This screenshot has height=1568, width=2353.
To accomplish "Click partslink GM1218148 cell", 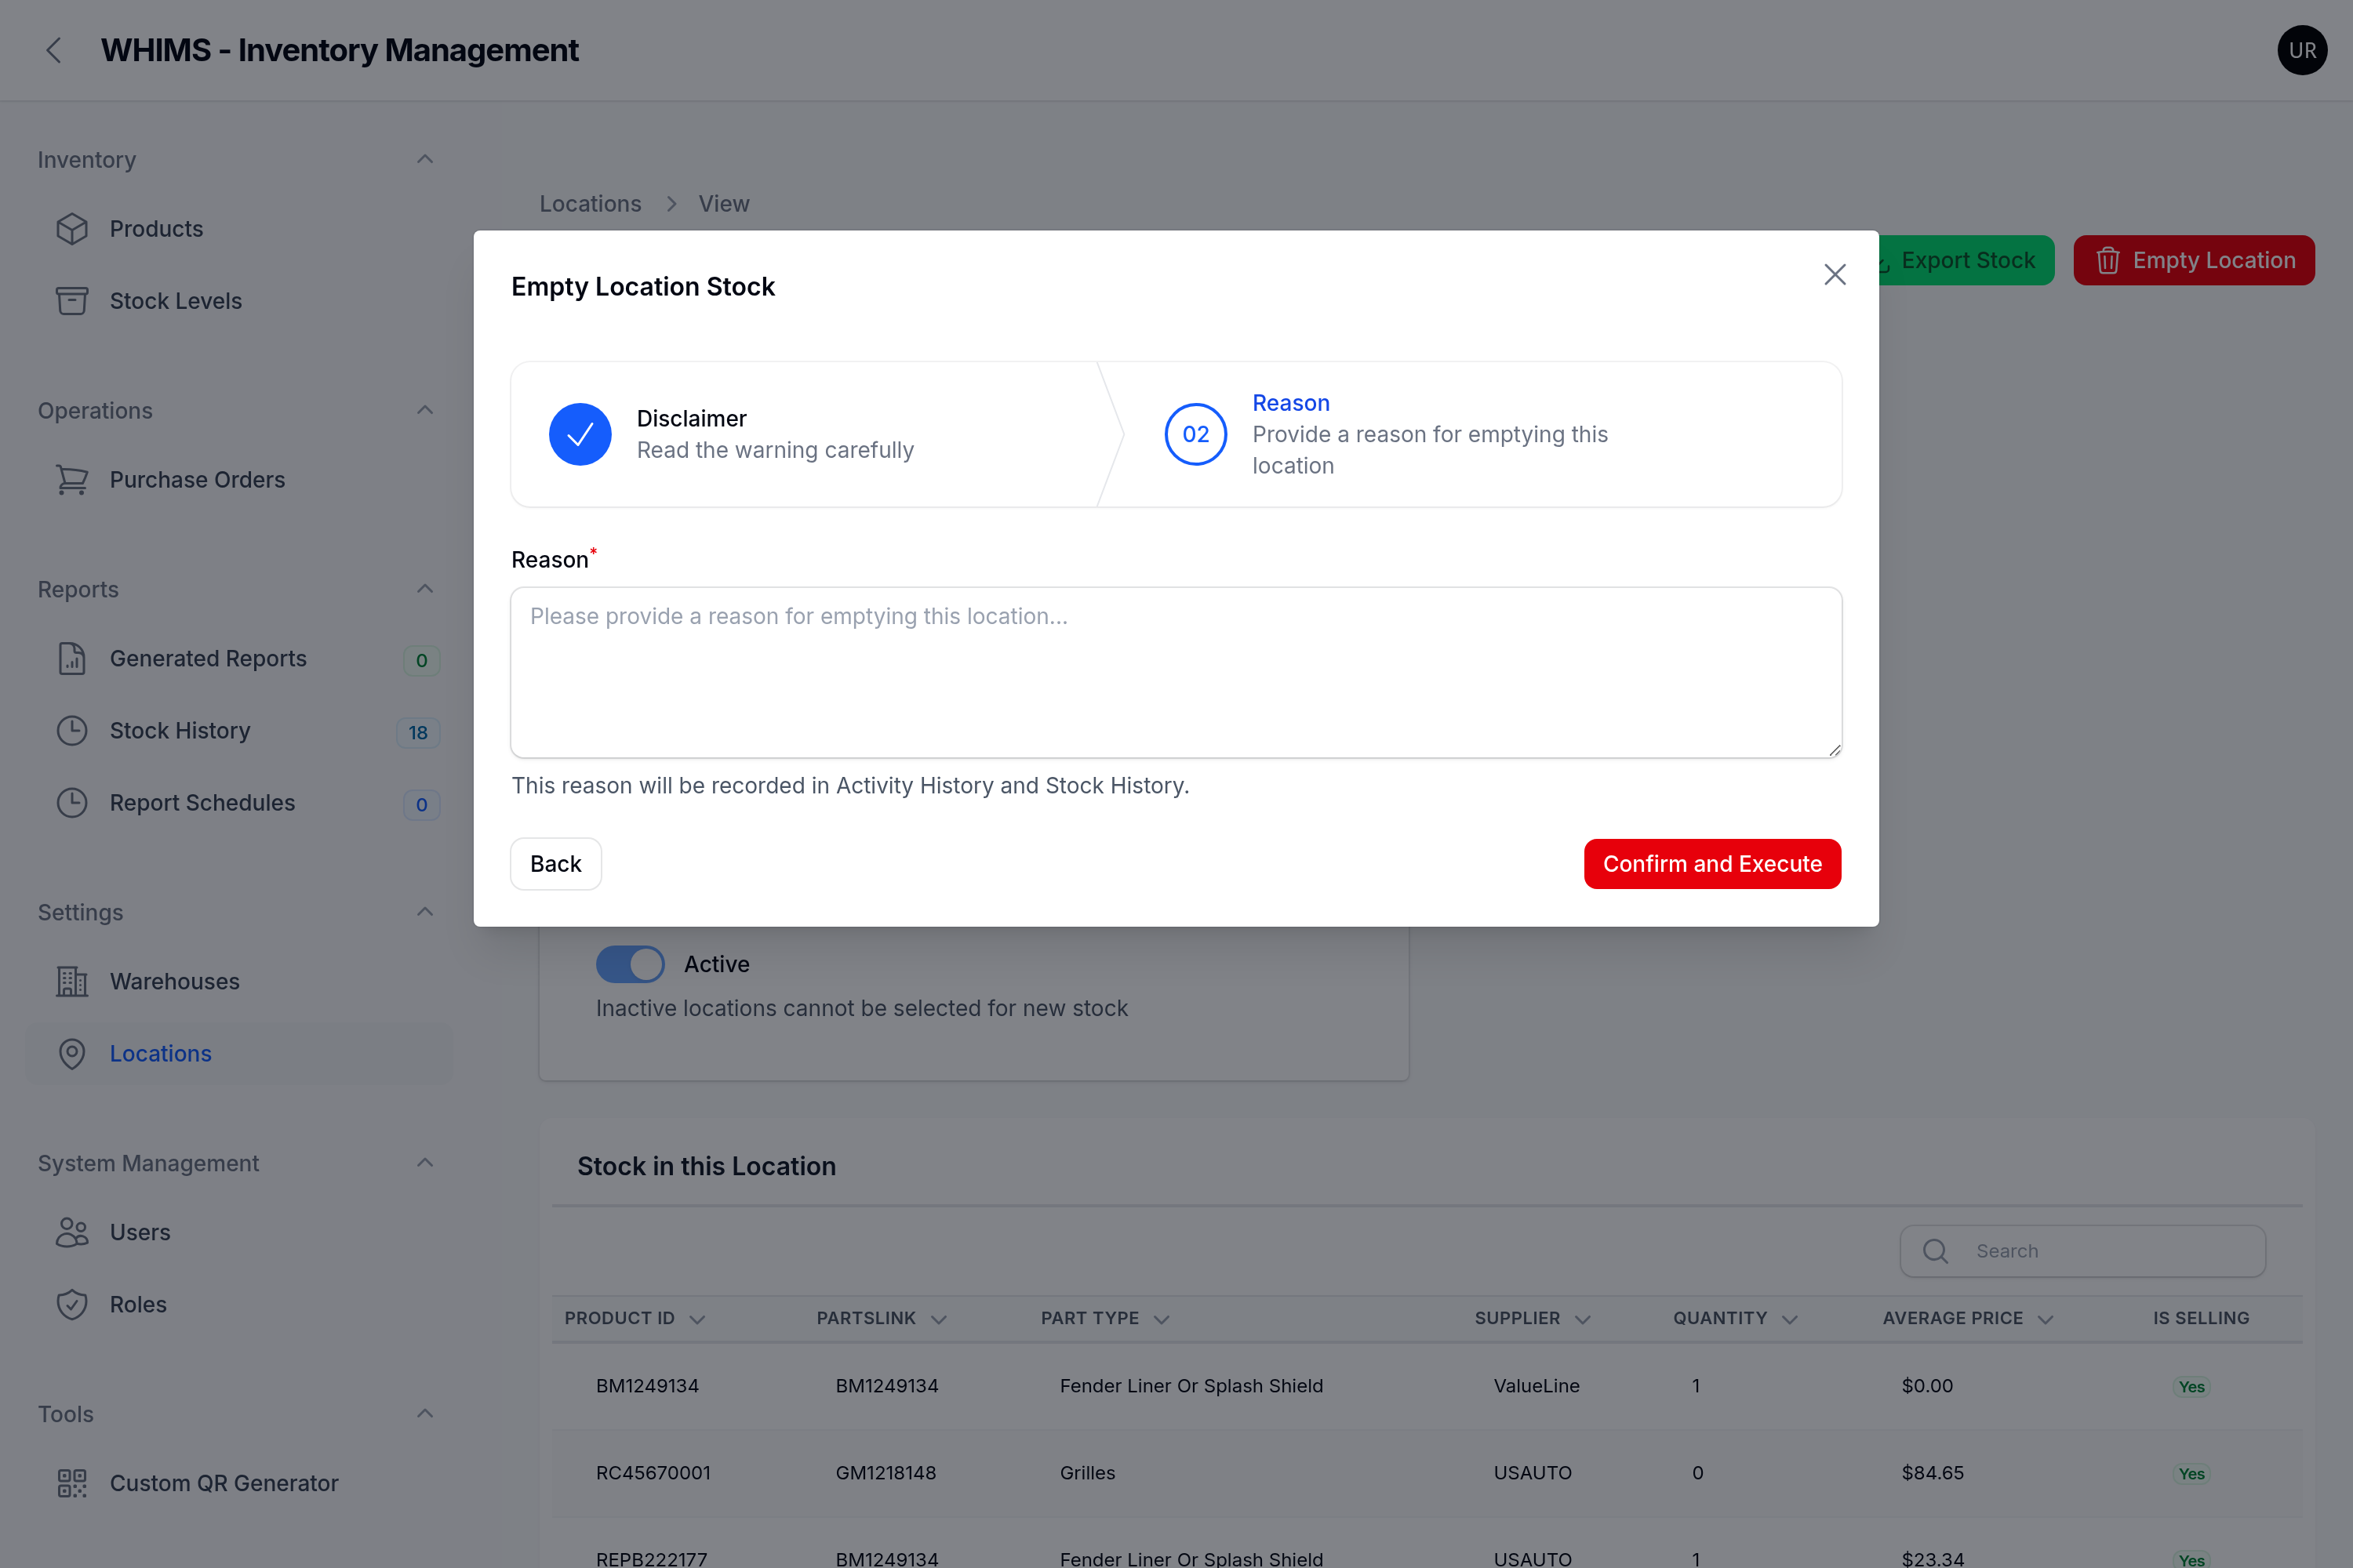I will [x=886, y=1473].
